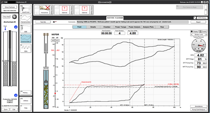This screenshot has height=113, width=210.
Task: Click the Total Strokes value 4
Action: [x=120, y=33]
